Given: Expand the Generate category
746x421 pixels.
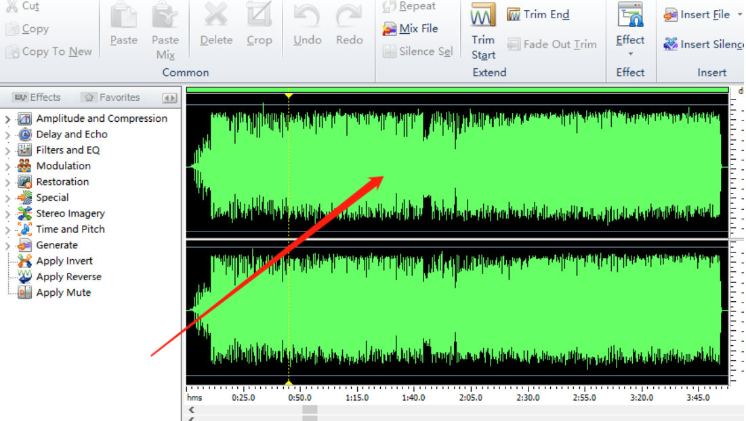Looking at the screenshot, I should click(7, 246).
